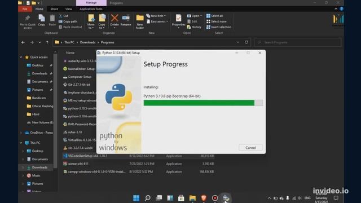Screen dimensions: 361x203
Task: Click Edit in the Open group
Action: (192, 21)
